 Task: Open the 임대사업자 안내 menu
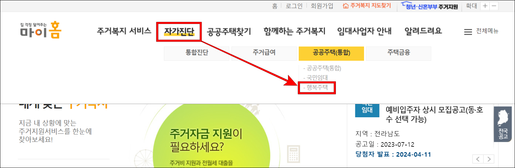[x=364, y=31]
